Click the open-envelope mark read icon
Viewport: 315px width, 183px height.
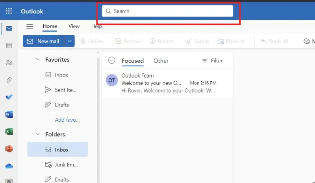pos(307,41)
